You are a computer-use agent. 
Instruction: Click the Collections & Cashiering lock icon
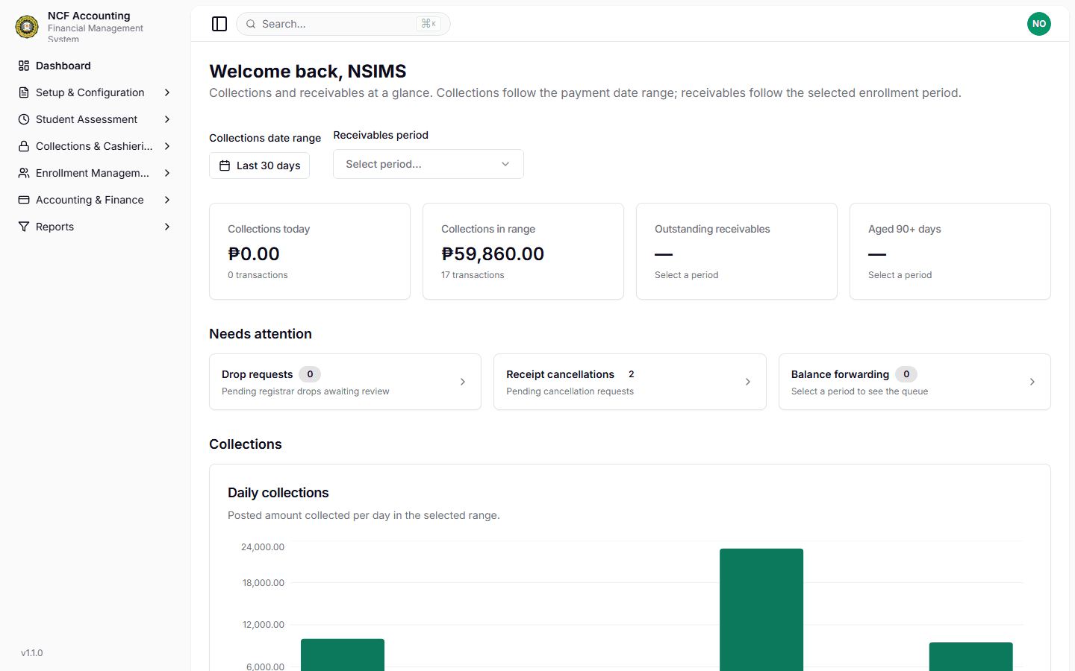click(x=24, y=146)
